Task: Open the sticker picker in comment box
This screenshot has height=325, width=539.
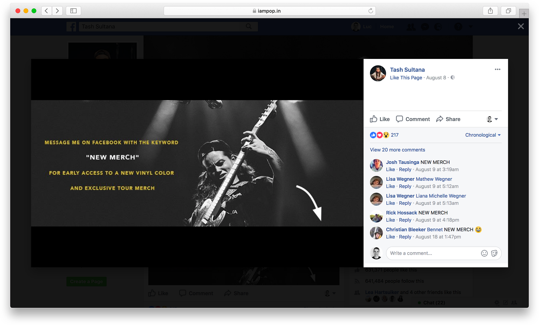Action: click(x=494, y=253)
